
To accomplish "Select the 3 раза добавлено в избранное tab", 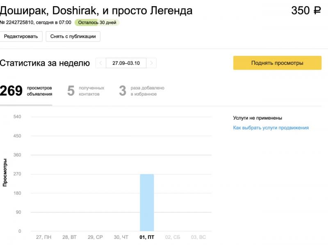I will click(141, 91).
